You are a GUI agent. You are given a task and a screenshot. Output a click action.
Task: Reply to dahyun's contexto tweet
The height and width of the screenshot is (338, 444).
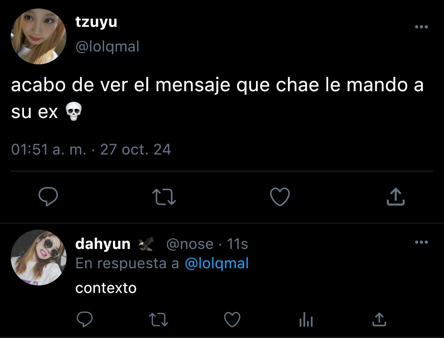click(x=85, y=319)
